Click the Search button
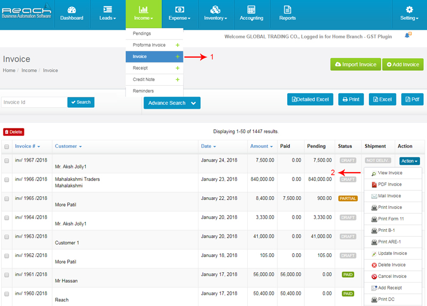Image resolution: width=427 pixels, height=306 pixels. (81, 102)
